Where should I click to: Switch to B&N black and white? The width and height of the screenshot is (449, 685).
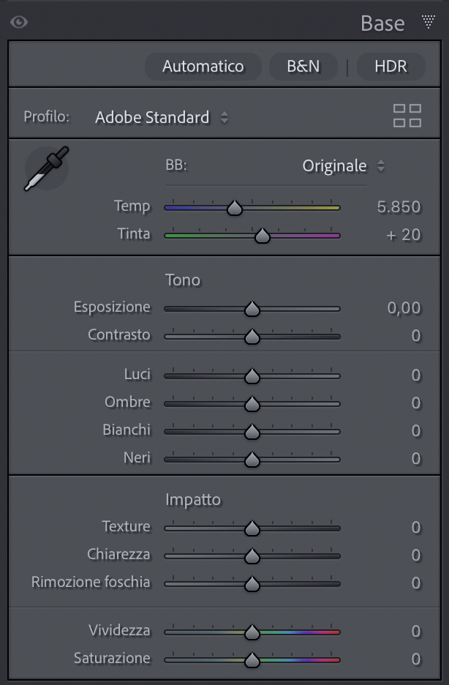[x=303, y=66]
